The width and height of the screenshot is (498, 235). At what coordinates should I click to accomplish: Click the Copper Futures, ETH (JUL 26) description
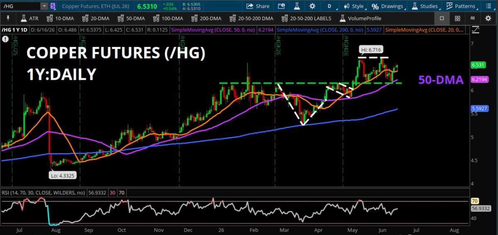95,6
